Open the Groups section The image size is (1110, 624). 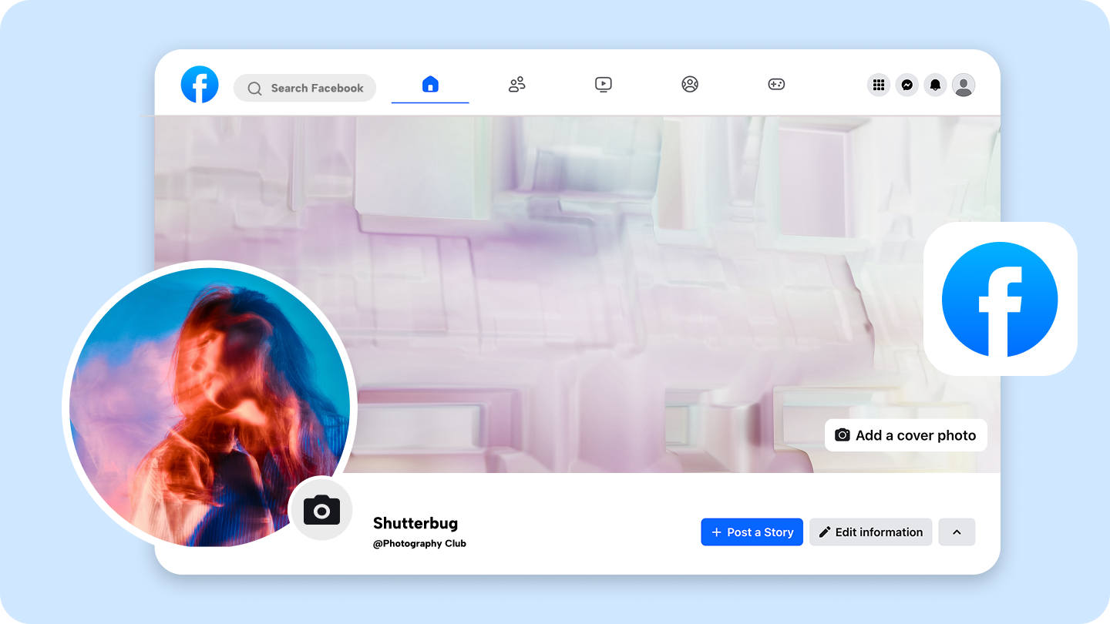point(690,84)
